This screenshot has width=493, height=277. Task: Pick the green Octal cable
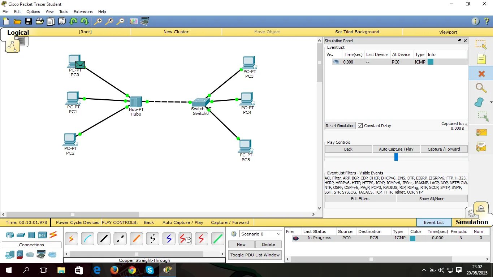point(217,239)
